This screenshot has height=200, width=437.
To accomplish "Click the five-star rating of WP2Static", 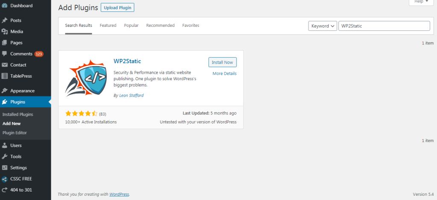I will click(81, 114).
